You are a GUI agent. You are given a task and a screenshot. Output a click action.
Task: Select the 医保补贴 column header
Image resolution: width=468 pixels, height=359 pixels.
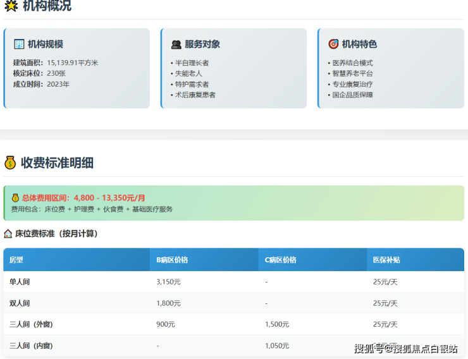pos(386,260)
